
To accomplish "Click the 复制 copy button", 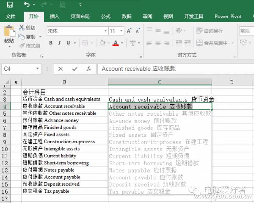I will pyautogui.click(x=27, y=37).
